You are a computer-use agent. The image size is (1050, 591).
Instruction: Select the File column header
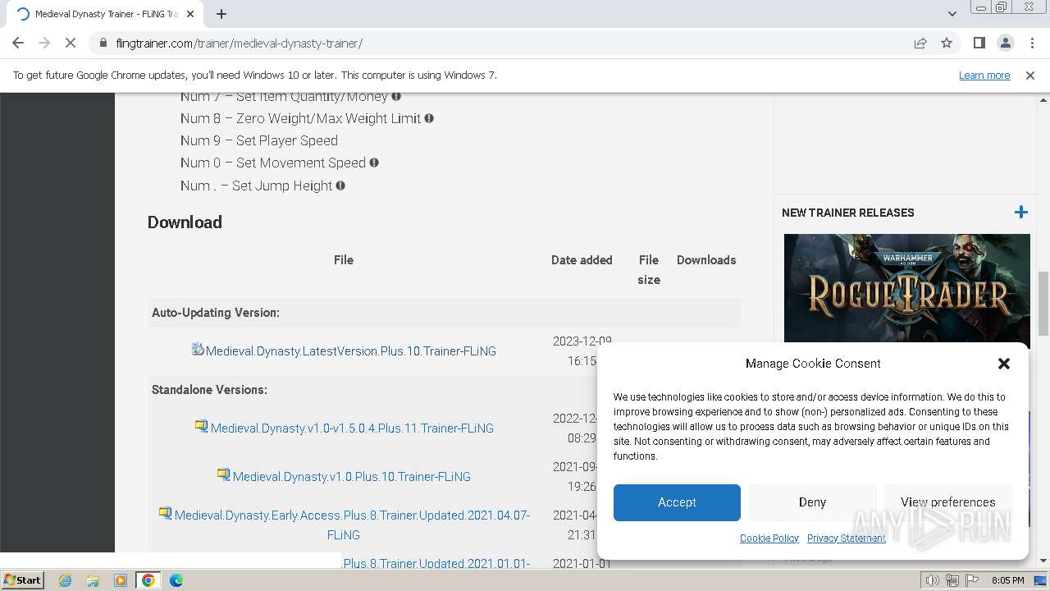click(344, 260)
